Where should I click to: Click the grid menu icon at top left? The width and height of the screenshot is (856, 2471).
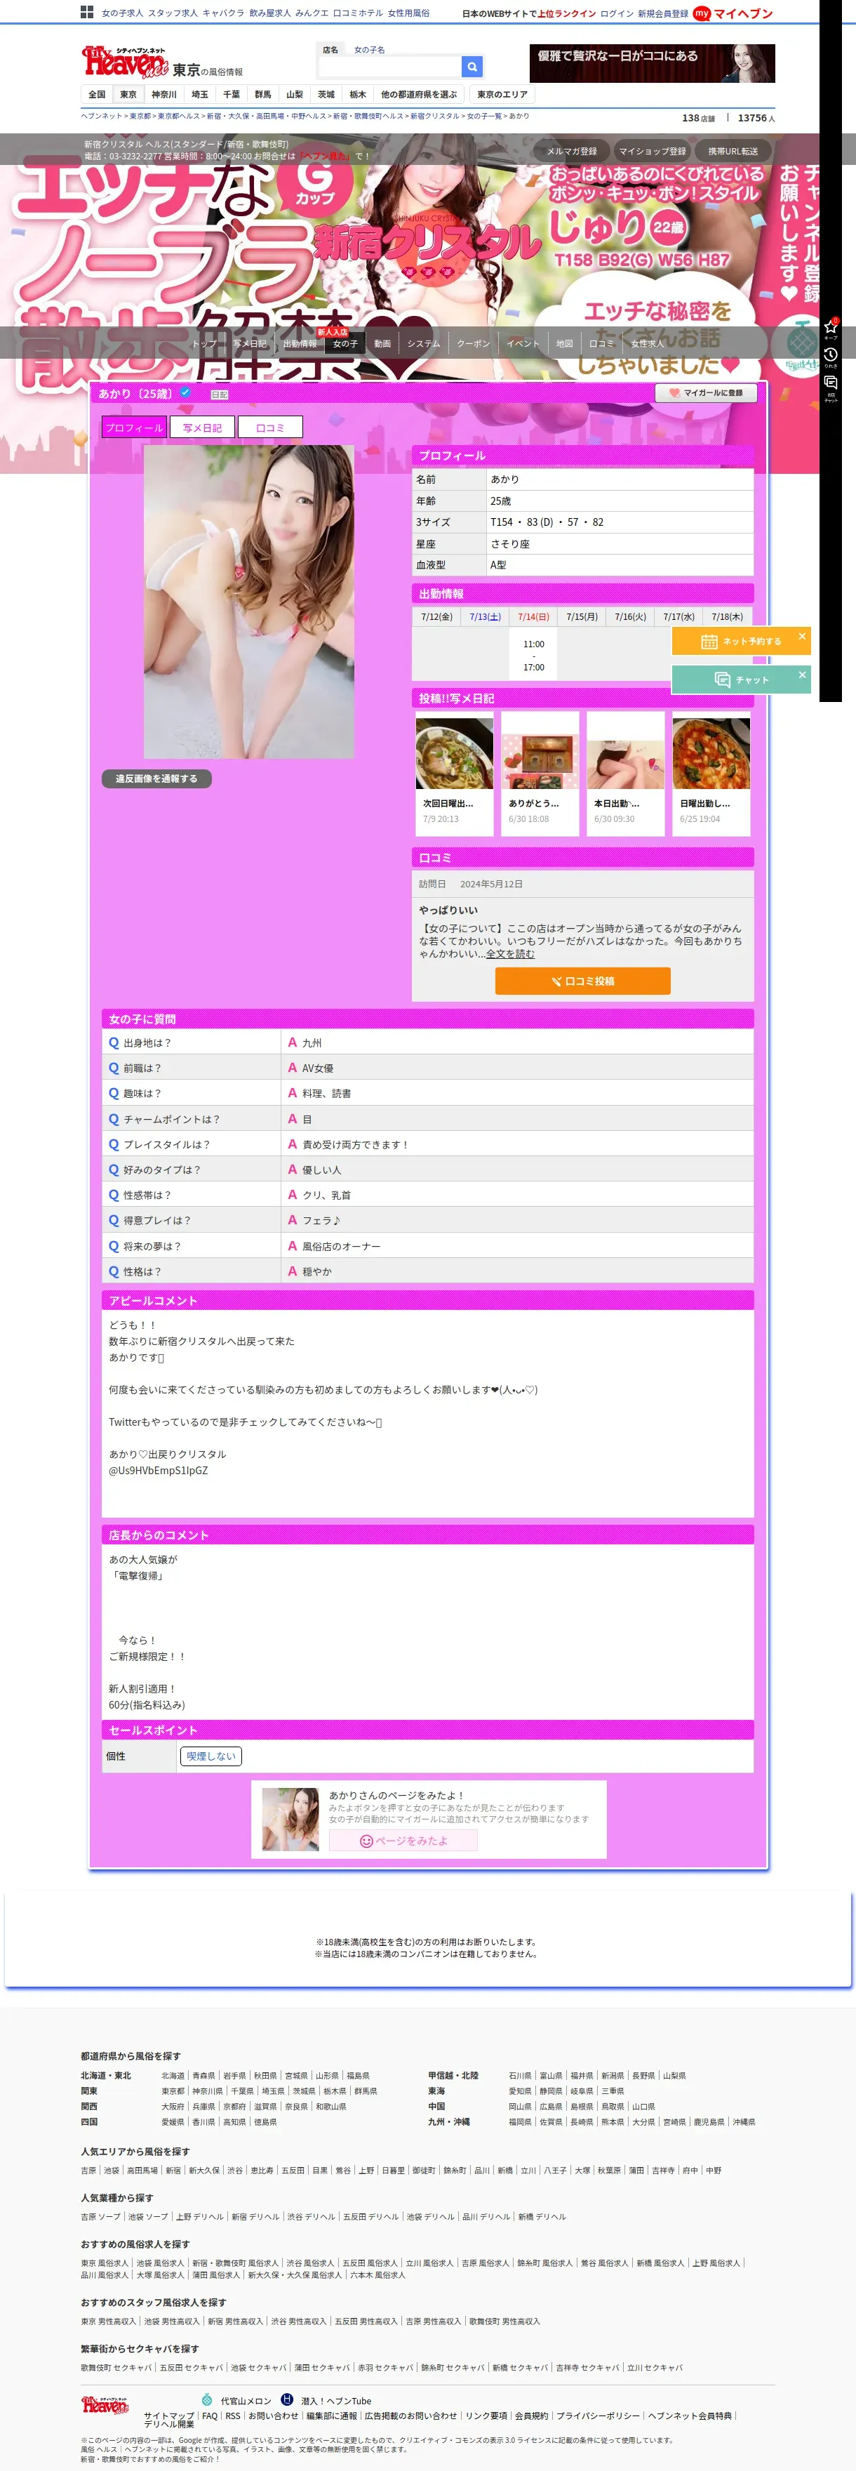tap(87, 13)
